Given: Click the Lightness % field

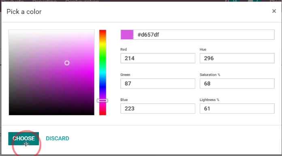Looking at the screenshot, I should click(x=237, y=108).
